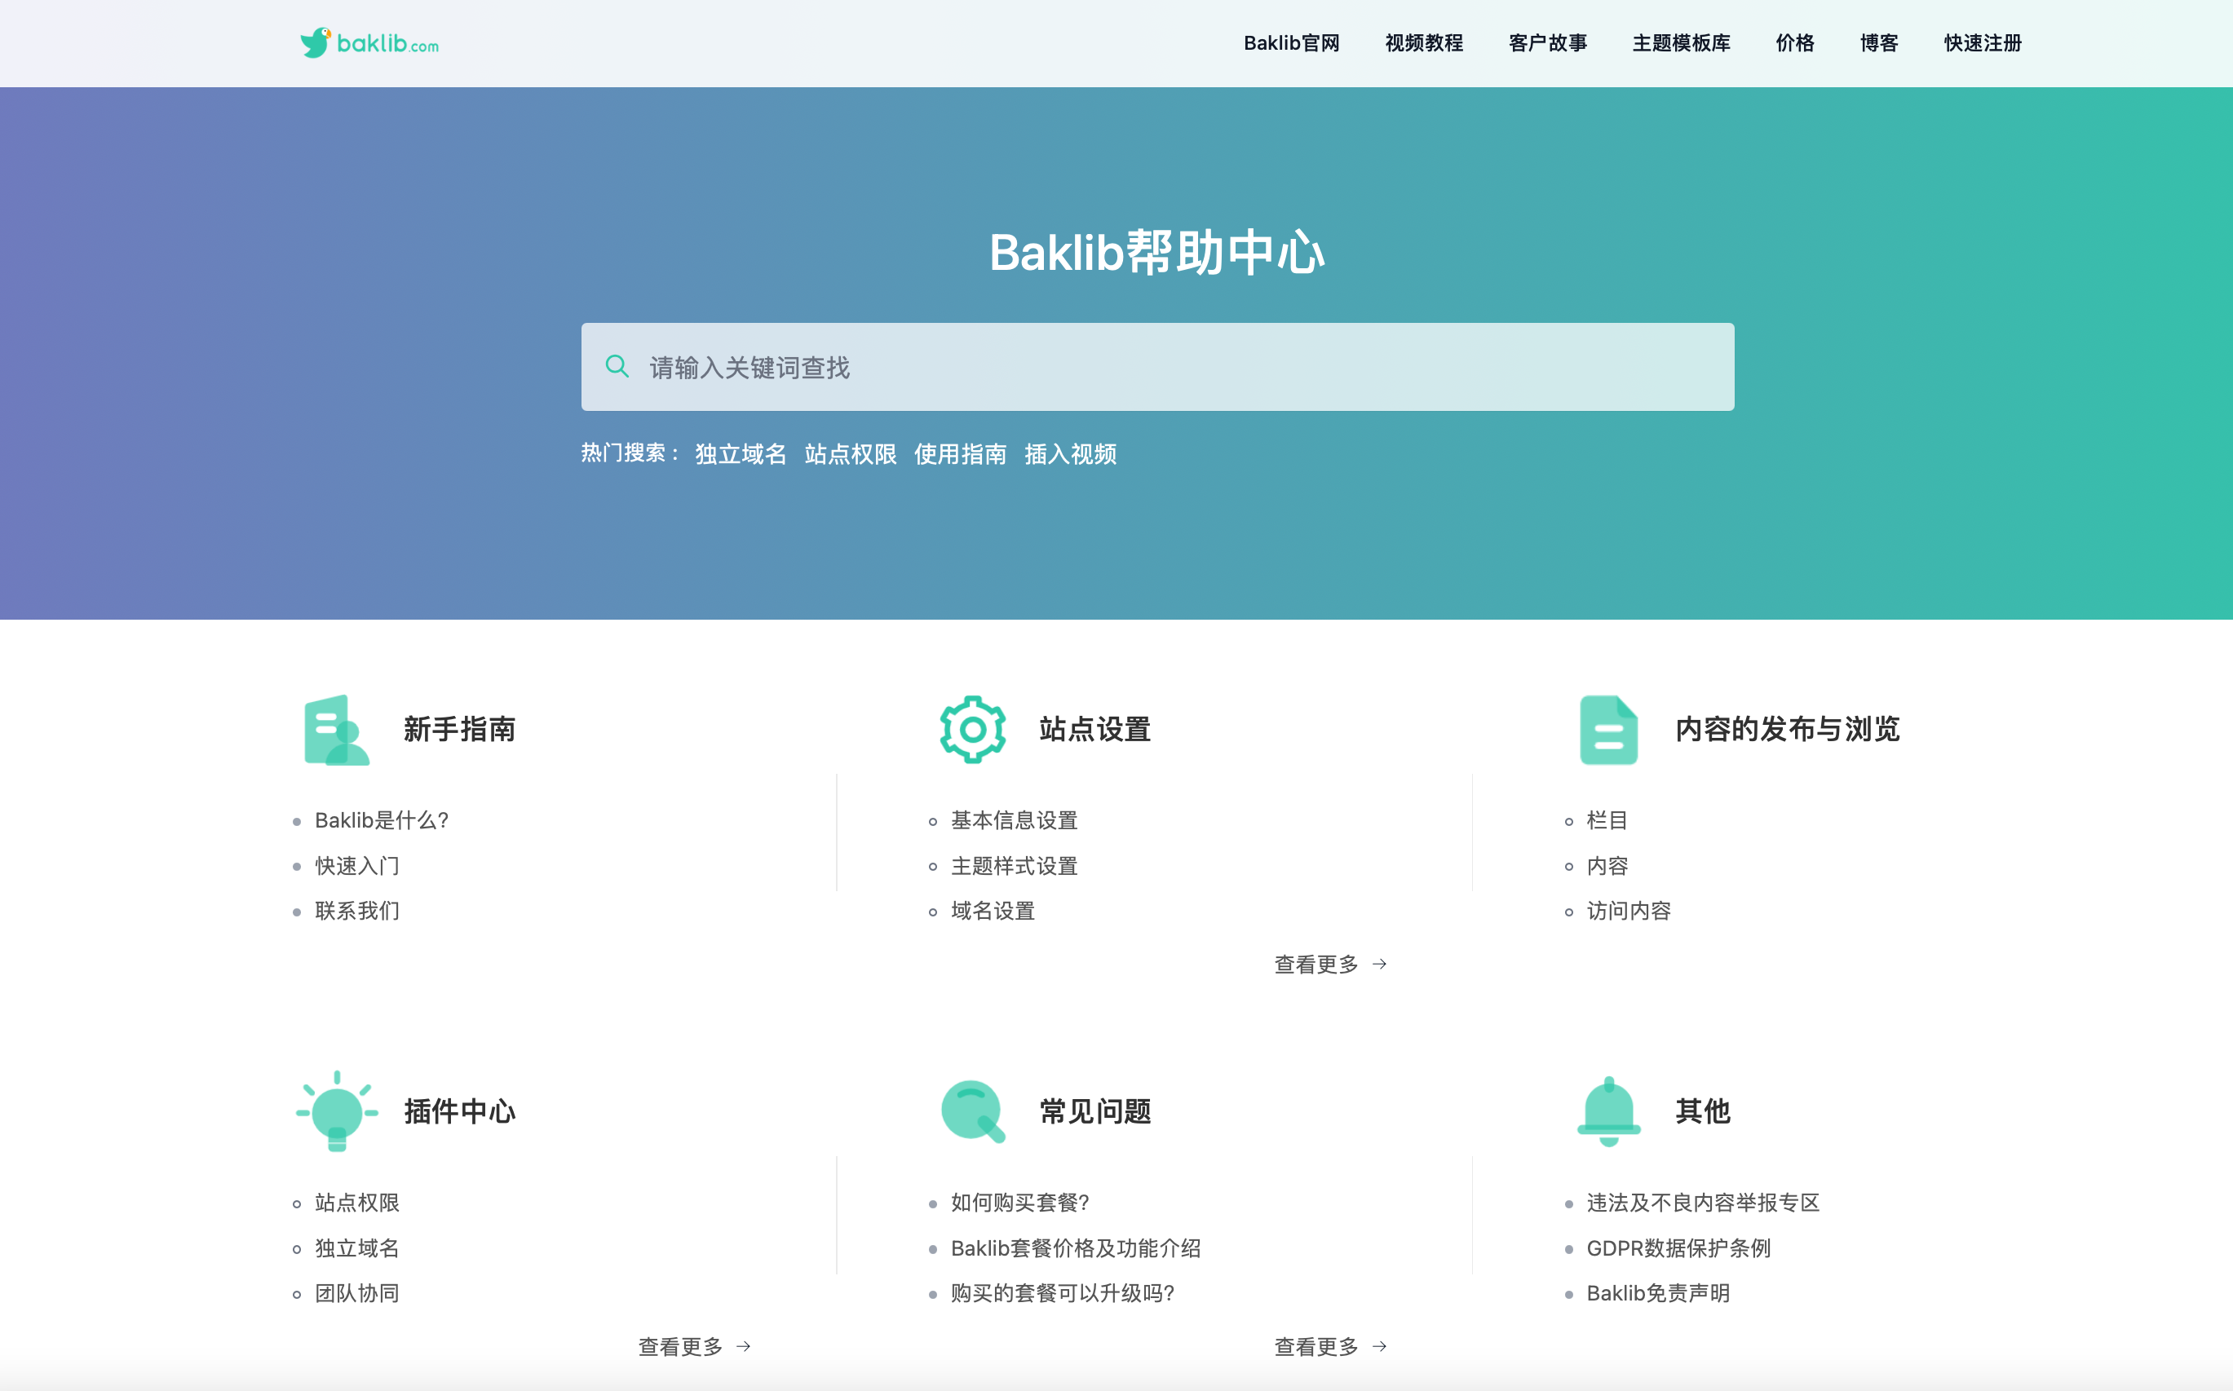Open Baklib套餐价格及功能介绍 article
Screen dimensions: 2233x1391
[1076, 1248]
